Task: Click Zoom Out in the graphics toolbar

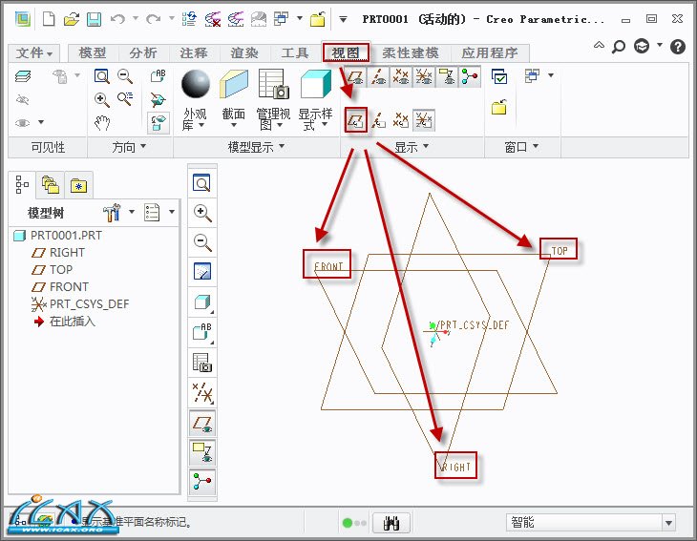Action: coord(202,242)
